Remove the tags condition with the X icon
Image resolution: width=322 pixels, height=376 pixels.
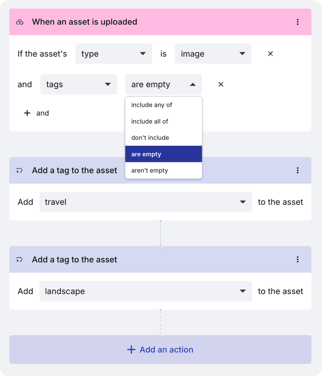click(x=221, y=84)
